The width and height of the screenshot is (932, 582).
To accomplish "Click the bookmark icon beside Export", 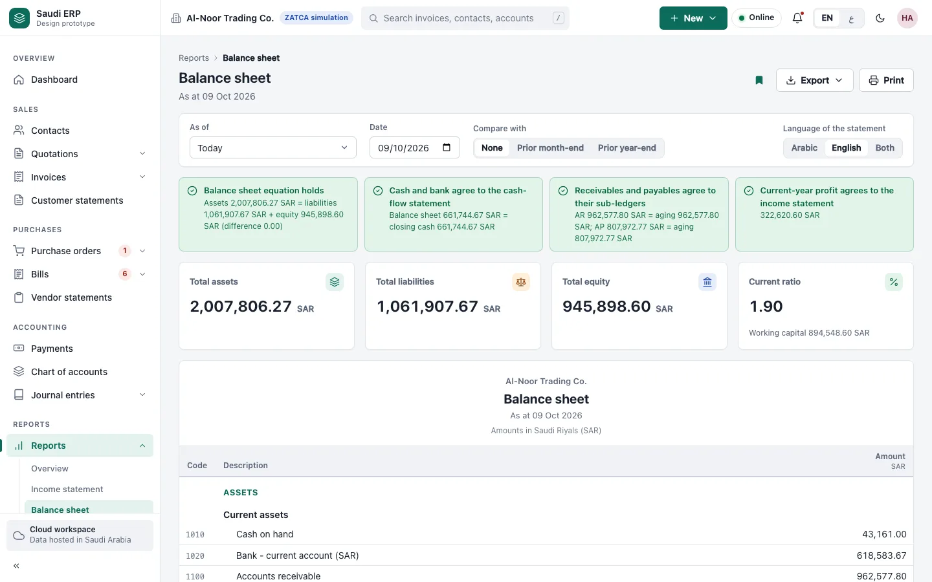I will click(x=759, y=80).
